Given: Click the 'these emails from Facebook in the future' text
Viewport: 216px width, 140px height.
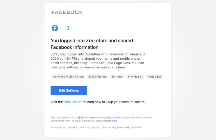Looking at the screenshot, I should point(73,121).
